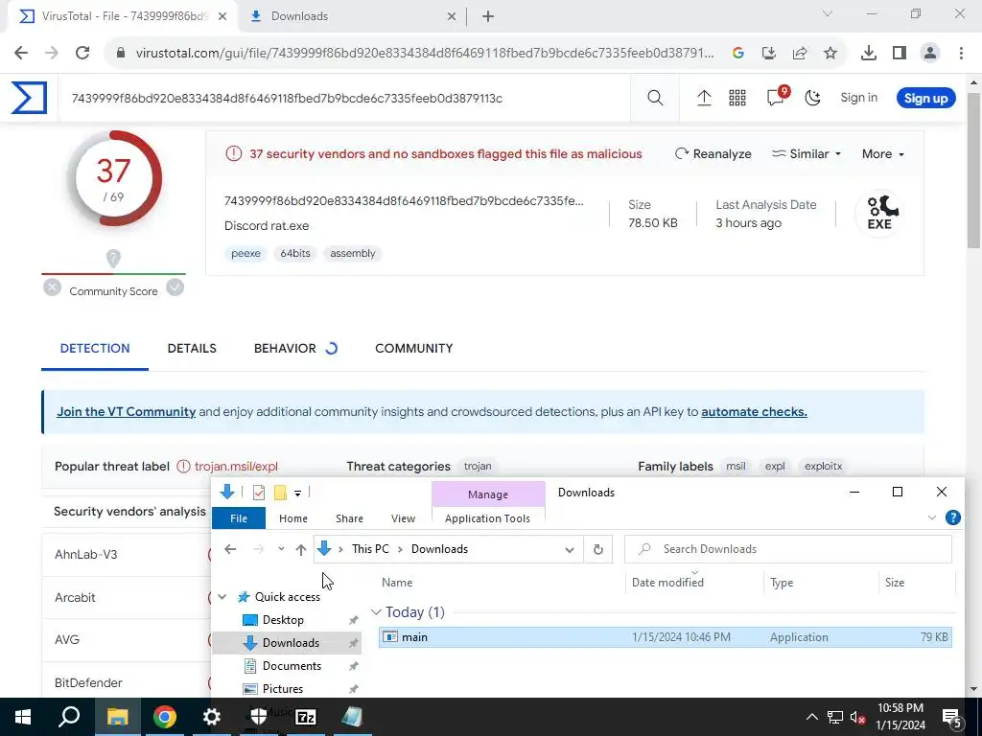Vote harmless with the check community icon
Image resolution: width=982 pixels, height=736 pixels.
coord(175,287)
